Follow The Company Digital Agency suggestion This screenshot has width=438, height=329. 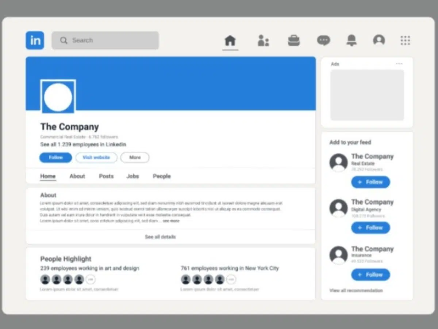tap(370, 228)
